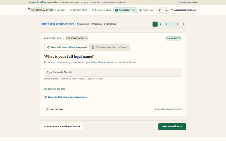Click the sliders icon on Accessibility button
The image size is (226, 141).
pyautogui.click(x=172, y=10)
